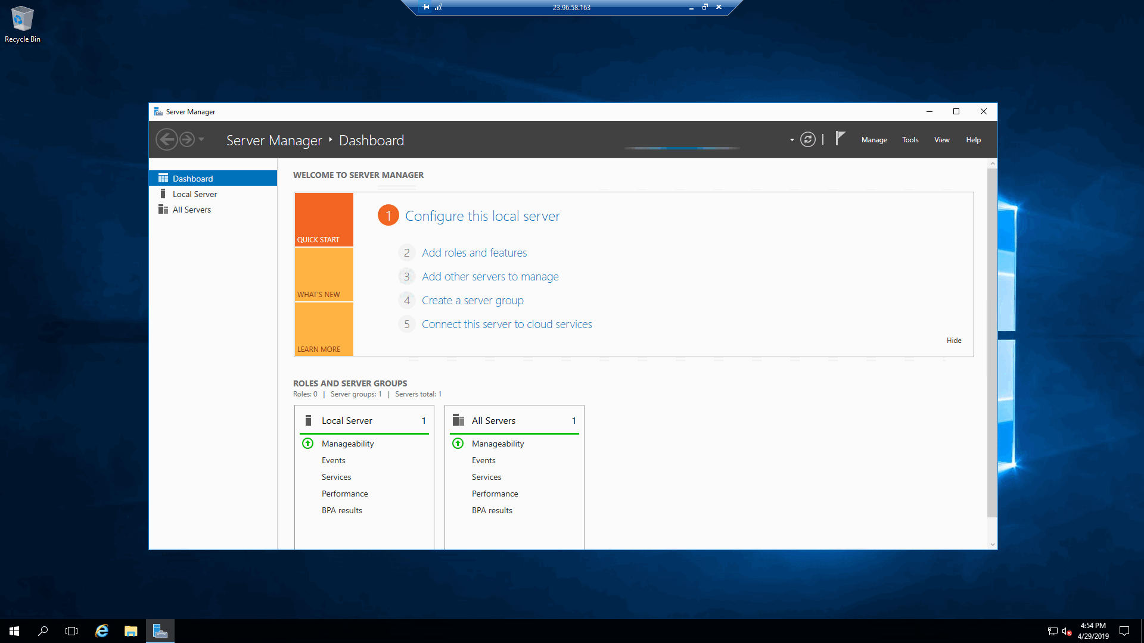Click the muted volume tray icon
The height and width of the screenshot is (643, 1144).
(1067, 631)
